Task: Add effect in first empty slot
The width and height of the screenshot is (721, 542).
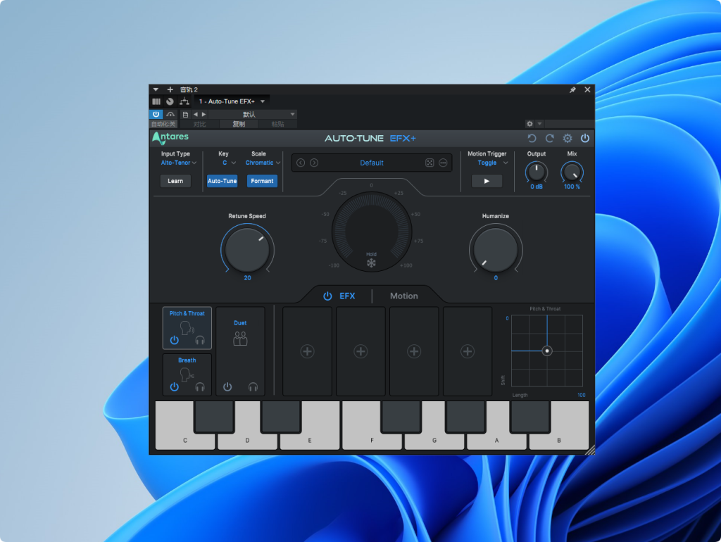Action: 307,351
